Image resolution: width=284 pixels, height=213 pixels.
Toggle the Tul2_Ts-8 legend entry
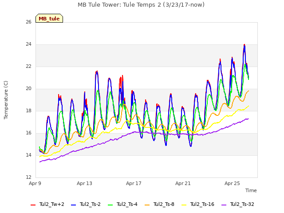tap(160, 204)
